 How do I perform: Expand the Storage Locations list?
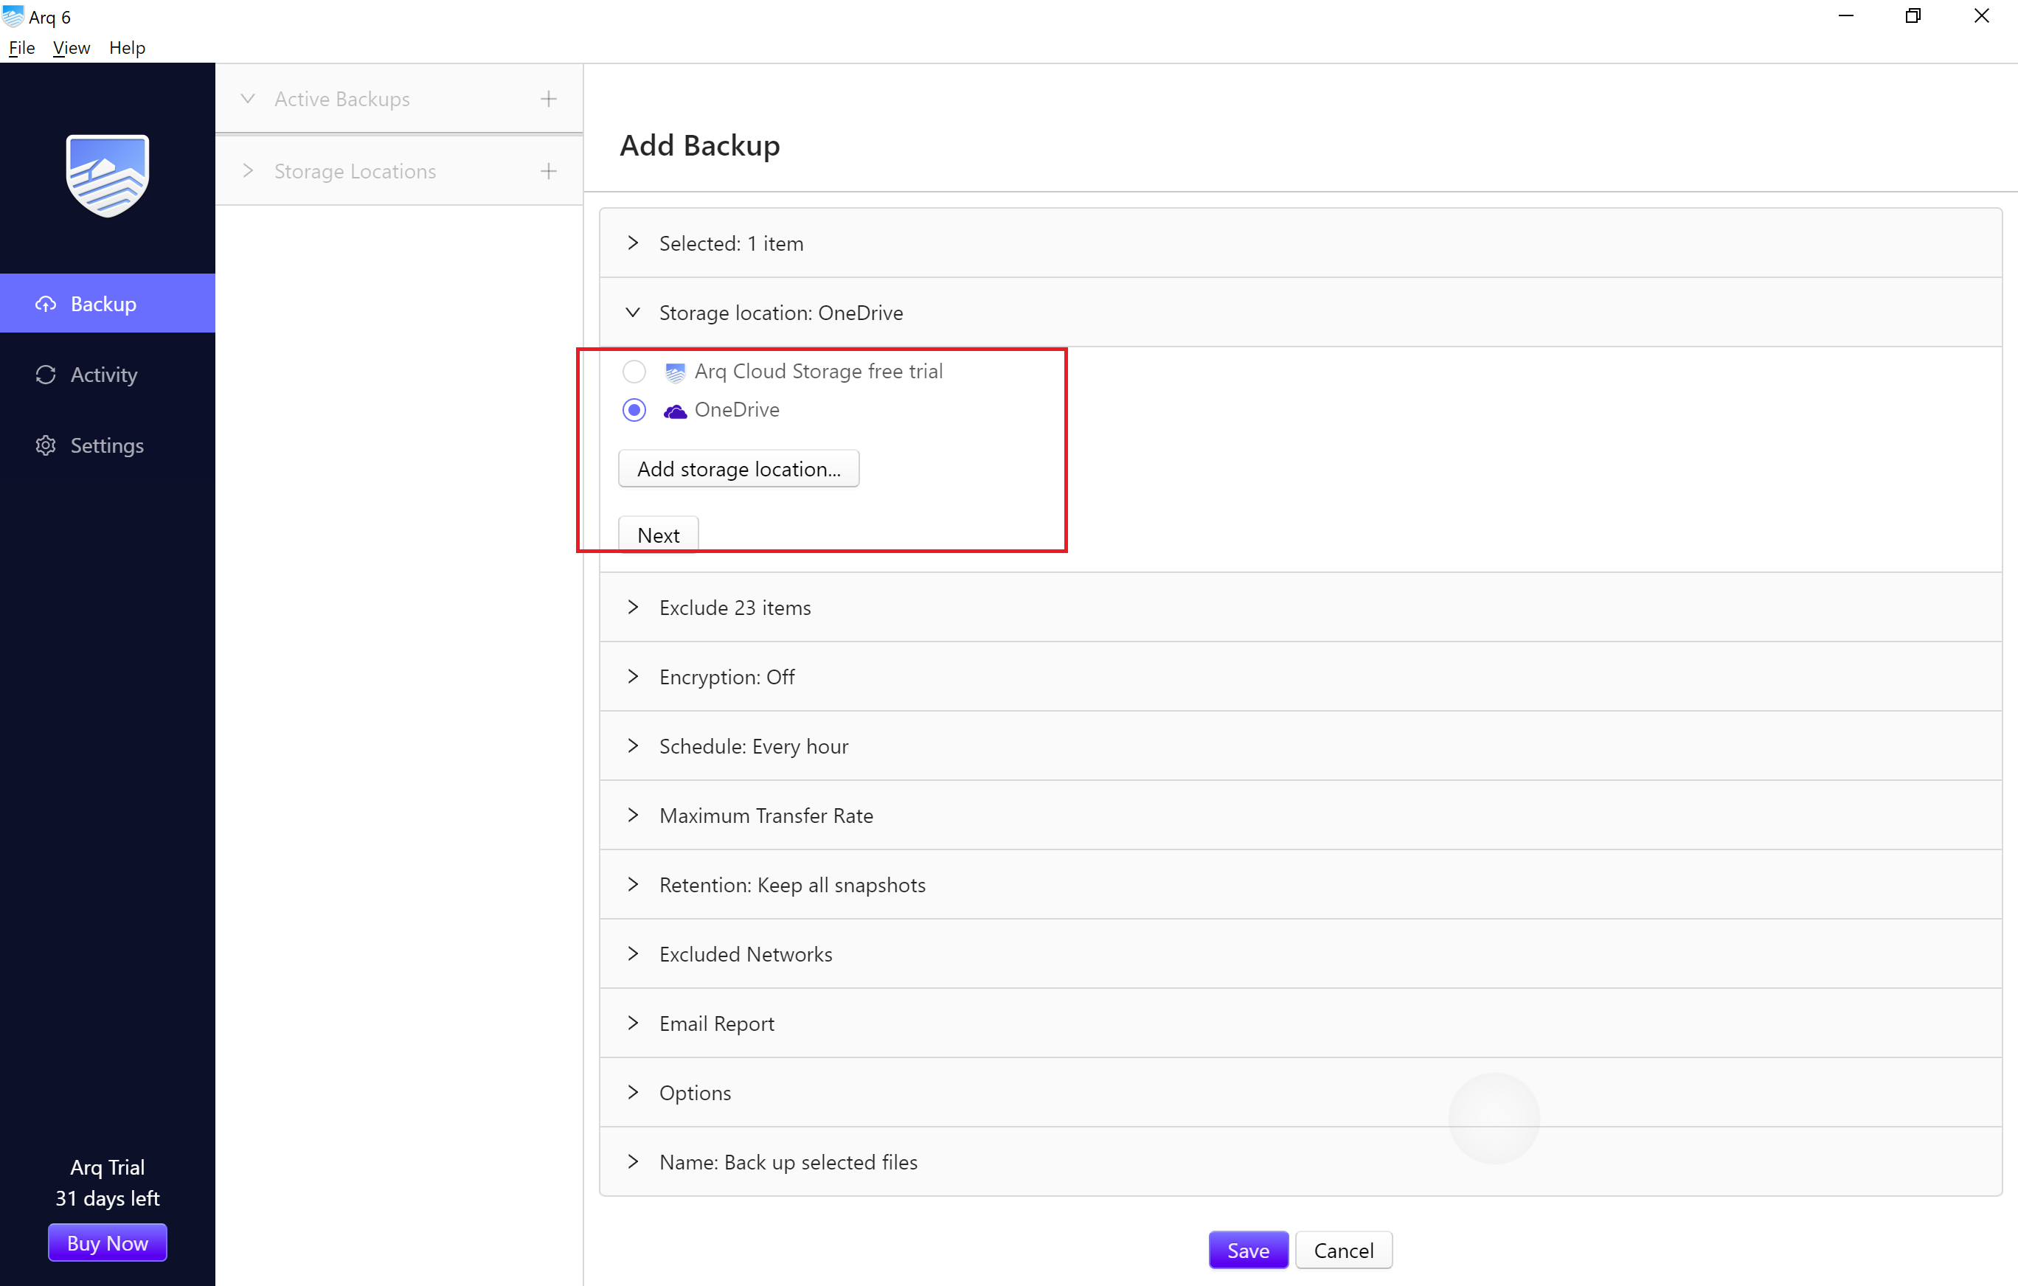point(248,171)
